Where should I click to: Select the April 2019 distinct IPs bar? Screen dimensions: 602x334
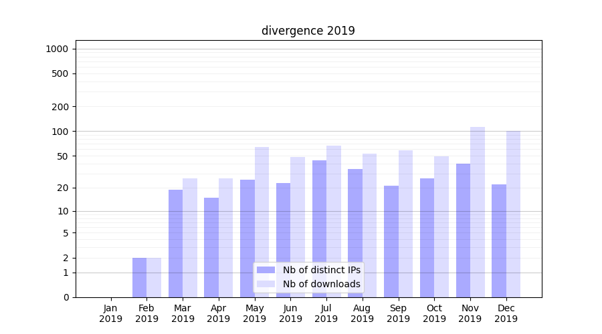(211, 247)
